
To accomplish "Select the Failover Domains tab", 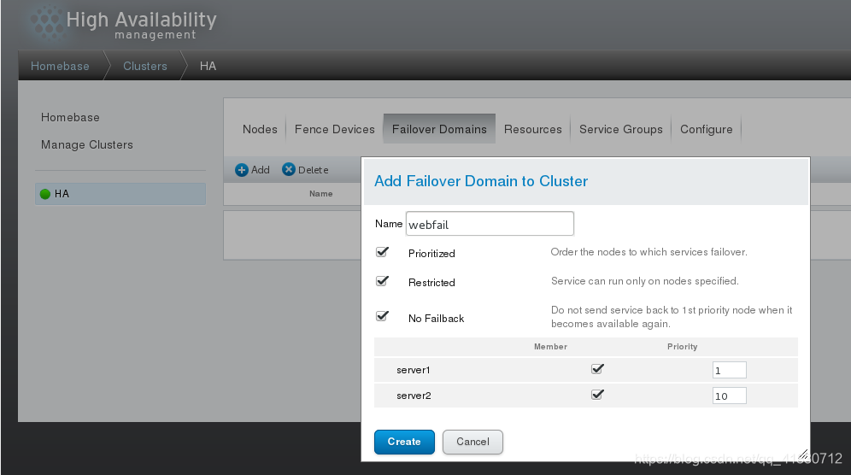I will pos(439,129).
